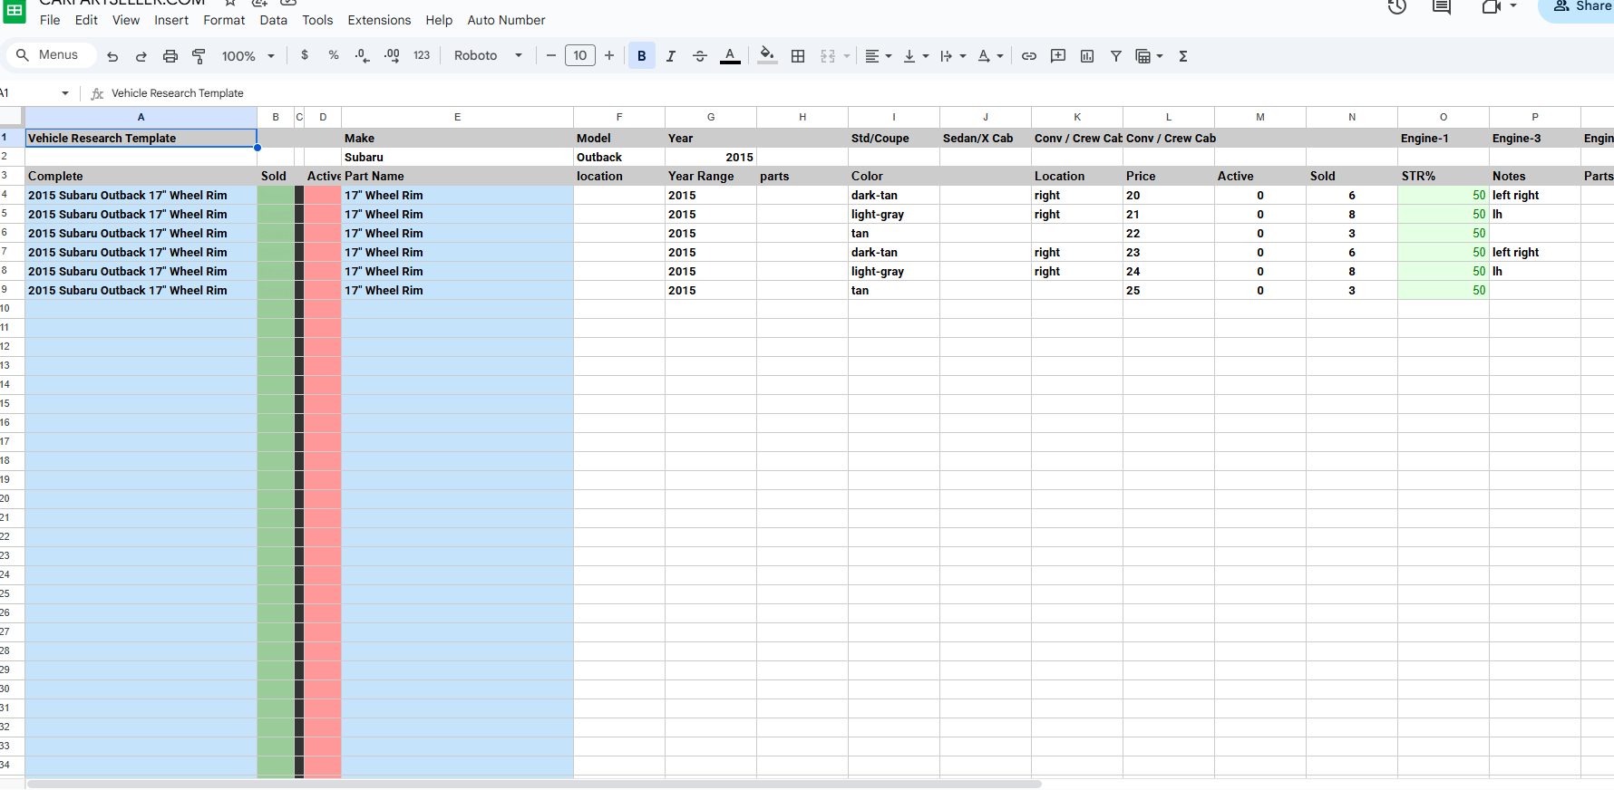Select the Paint format tool
1614x790 pixels.
pyautogui.click(x=199, y=56)
